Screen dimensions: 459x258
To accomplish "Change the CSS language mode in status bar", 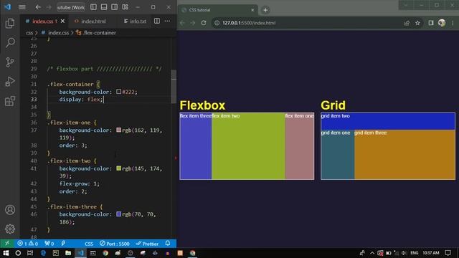I will tap(89, 244).
